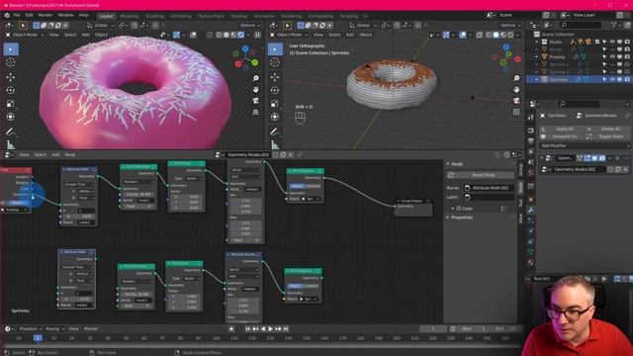Select Rotate tool in User Orthographic viewport
Image resolution: width=633 pixels, height=356 pixels.
pos(275,90)
